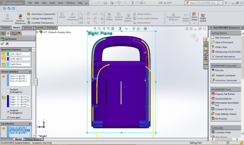Switch to Motion Study 1 tab
Viewport: 244px width, 145px height.
(33, 139)
